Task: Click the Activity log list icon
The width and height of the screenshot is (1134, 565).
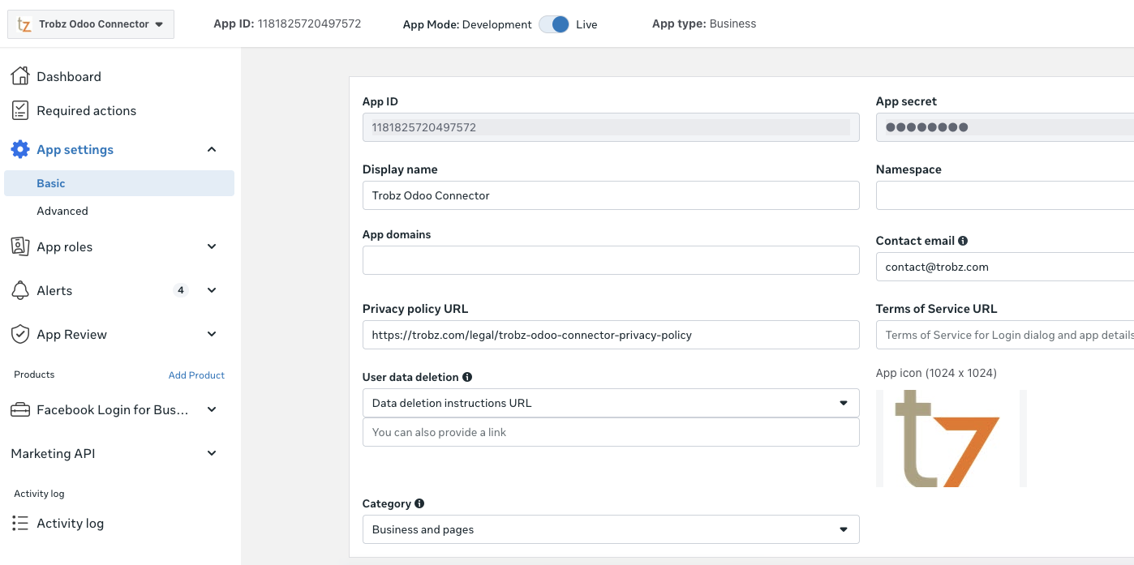Action: [20, 523]
